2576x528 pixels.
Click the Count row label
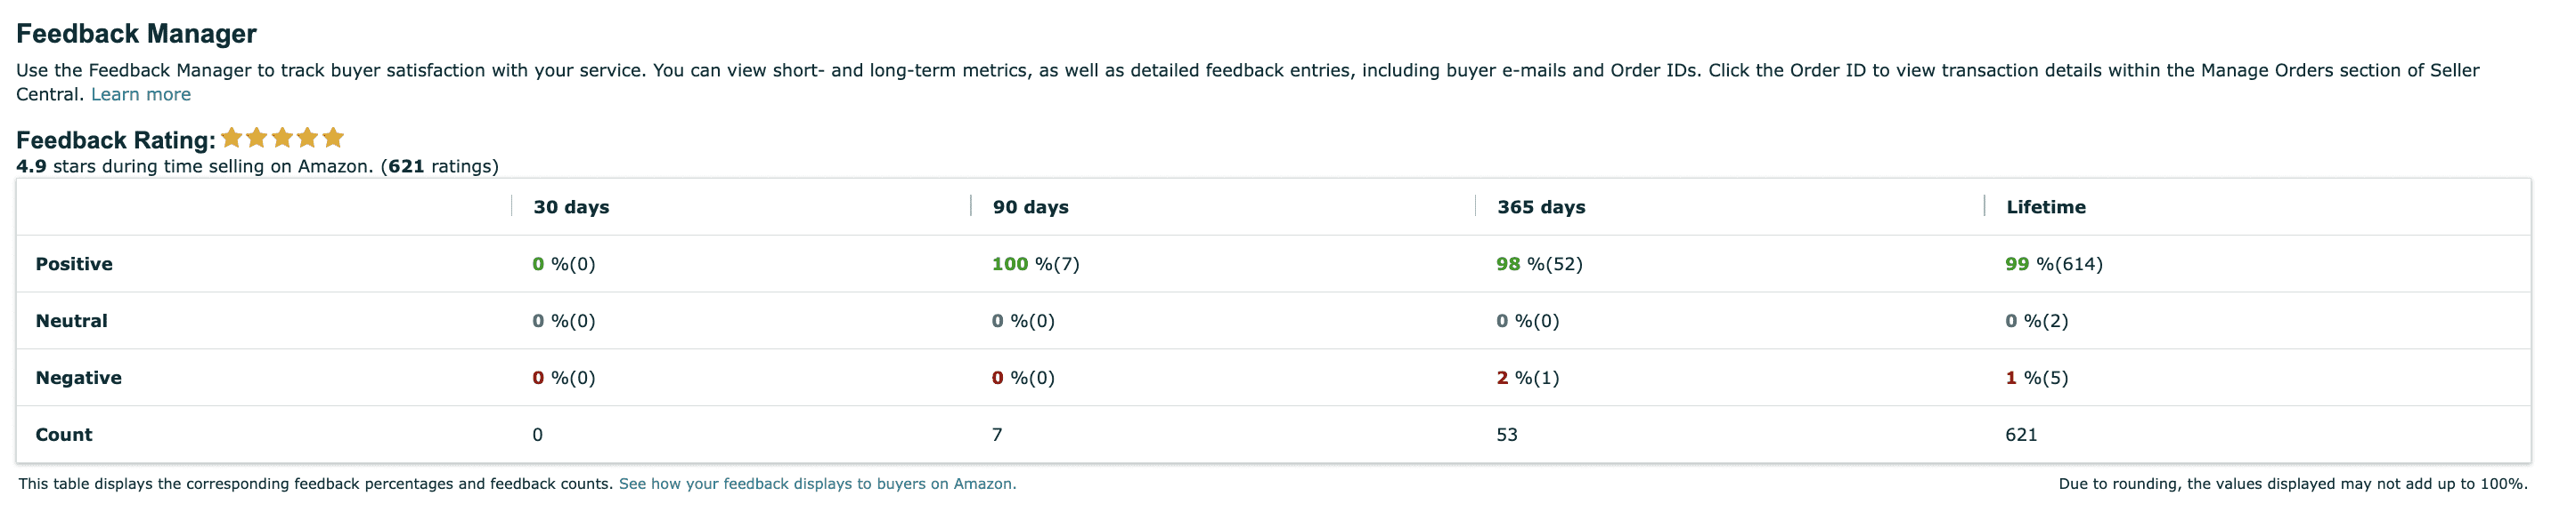click(63, 436)
